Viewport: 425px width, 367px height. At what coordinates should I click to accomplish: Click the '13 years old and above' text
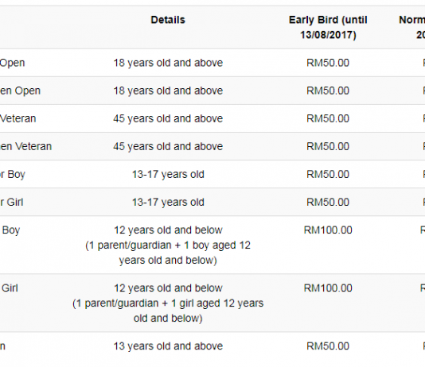pos(168,346)
